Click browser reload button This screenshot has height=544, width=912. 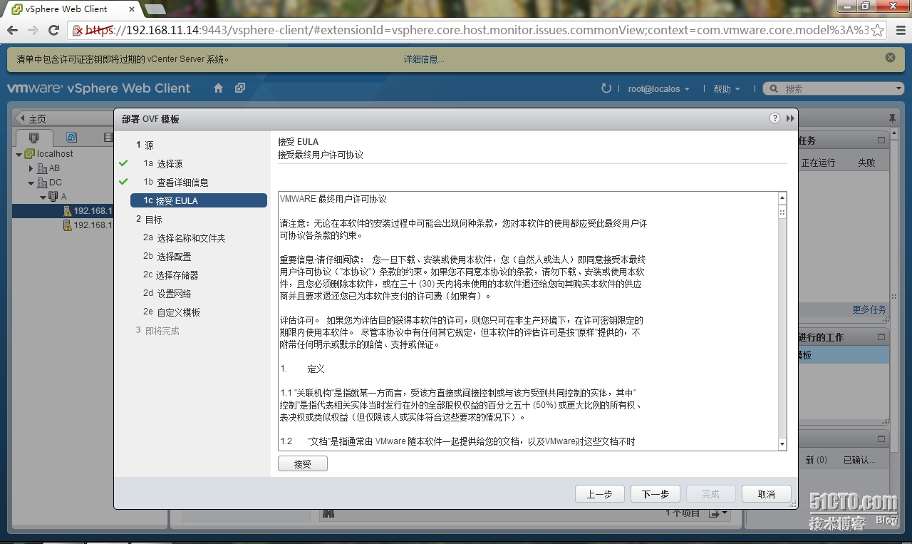pyautogui.click(x=53, y=30)
